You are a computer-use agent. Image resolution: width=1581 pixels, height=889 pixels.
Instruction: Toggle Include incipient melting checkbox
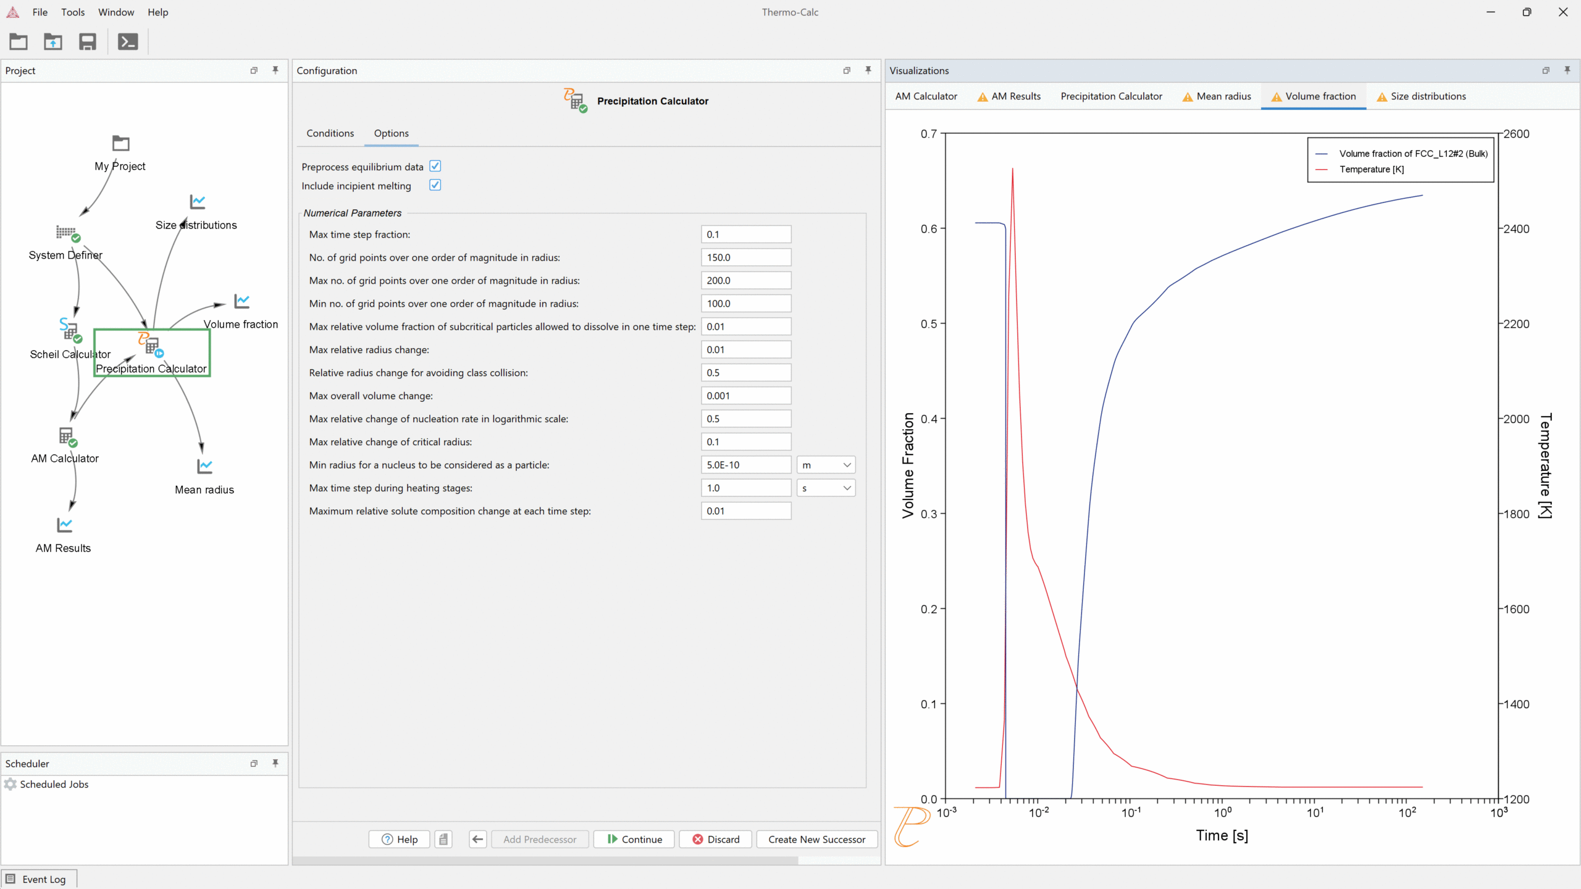coord(435,185)
